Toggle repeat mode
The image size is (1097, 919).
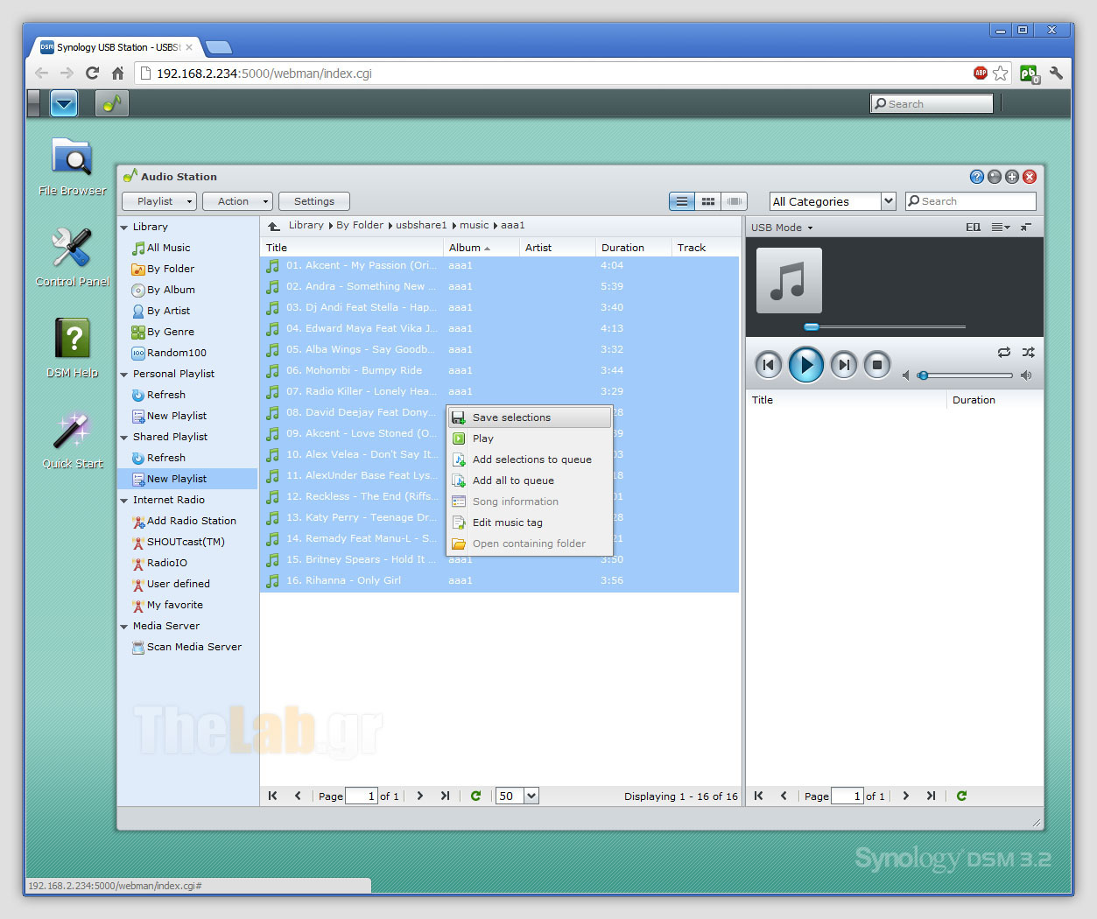(x=1003, y=352)
